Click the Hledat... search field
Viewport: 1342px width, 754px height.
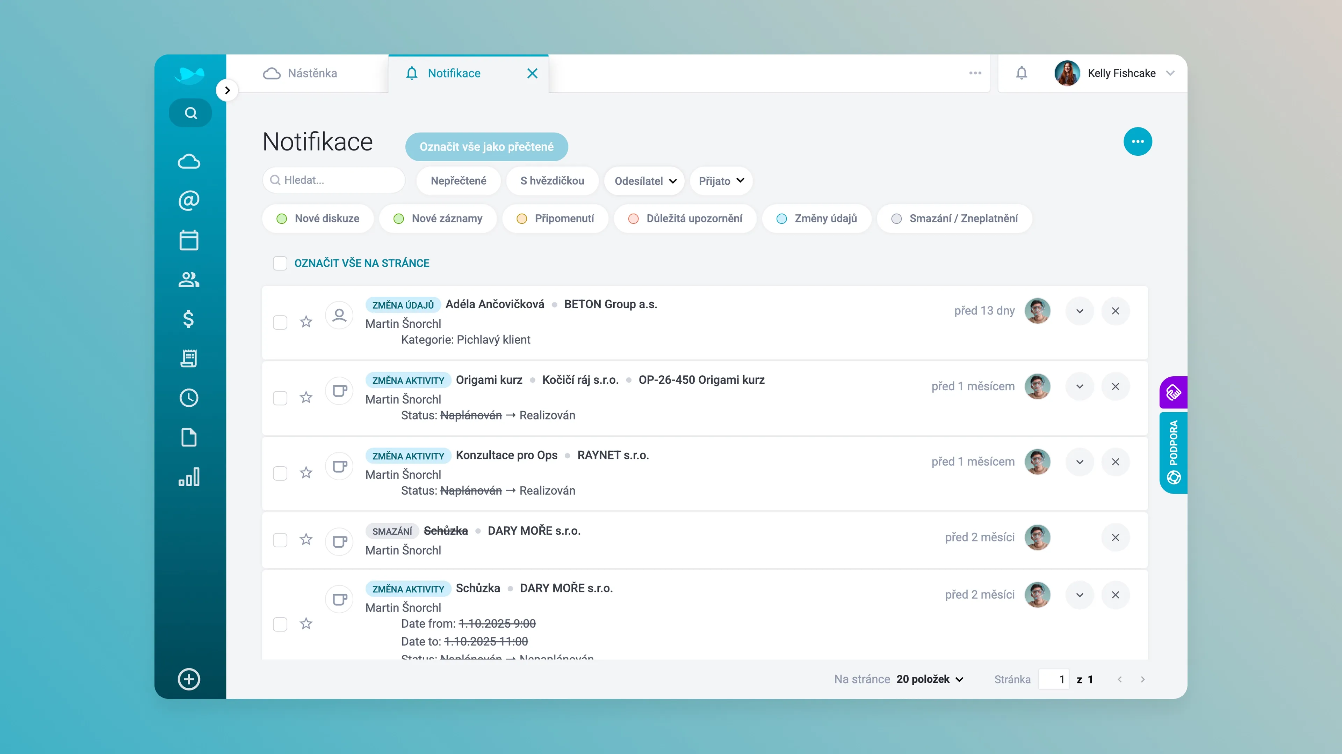click(x=334, y=180)
